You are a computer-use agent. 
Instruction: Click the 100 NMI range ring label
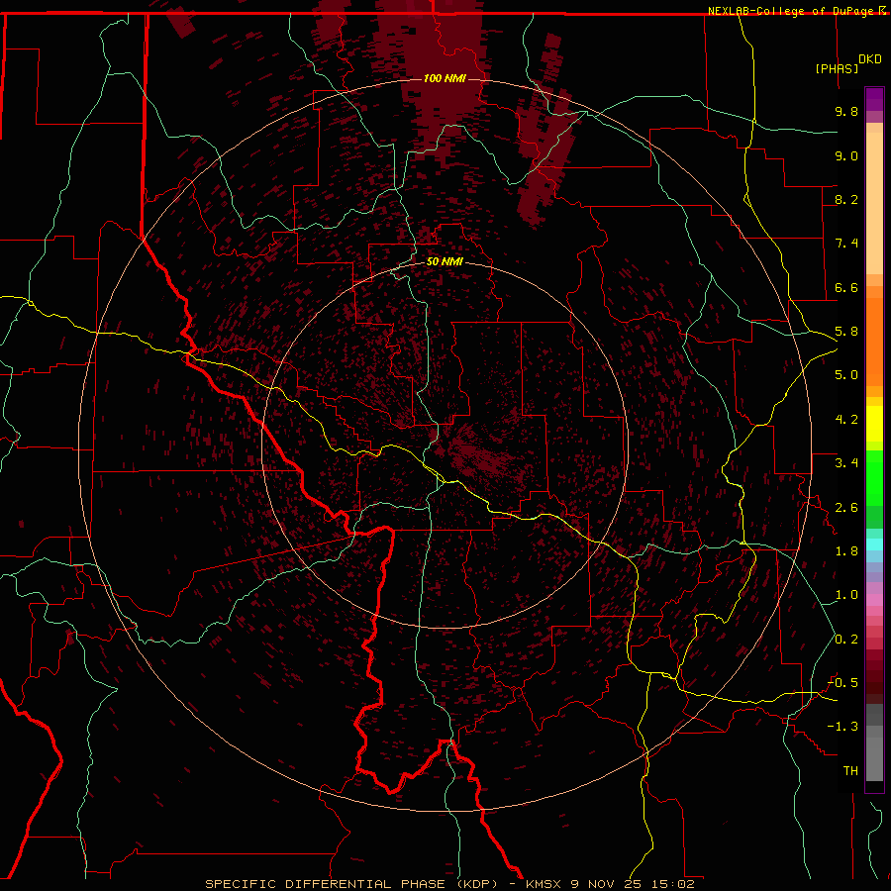pos(445,78)
